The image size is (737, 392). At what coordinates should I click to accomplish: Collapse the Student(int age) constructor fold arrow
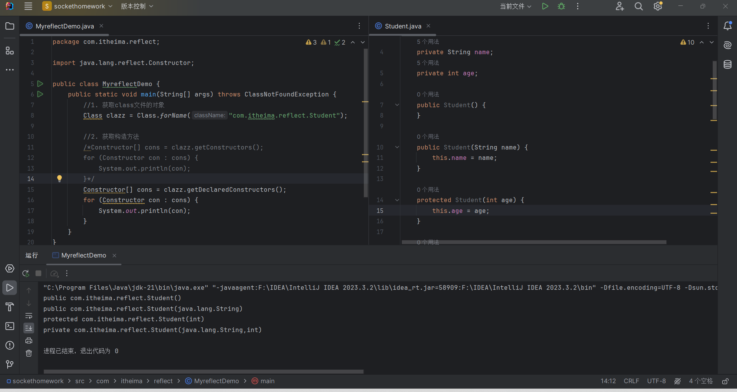[397, 200]
